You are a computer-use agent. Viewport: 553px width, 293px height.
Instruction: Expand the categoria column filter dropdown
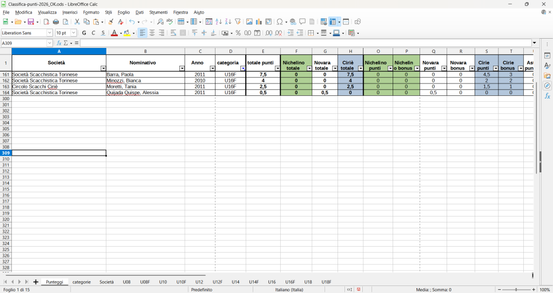[x=242, y=68]
